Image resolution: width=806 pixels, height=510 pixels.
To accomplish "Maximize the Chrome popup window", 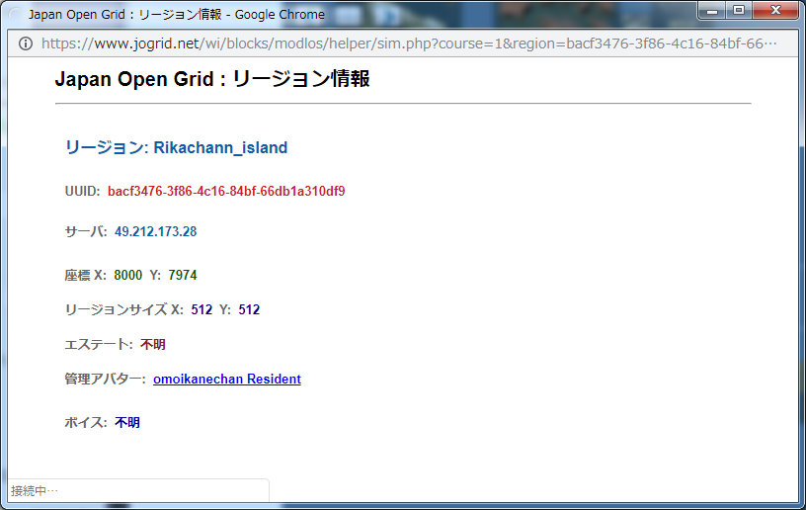I will point(739,10).
